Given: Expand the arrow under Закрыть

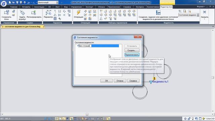Looking at the screenshot, I should (x=205, y=19).
